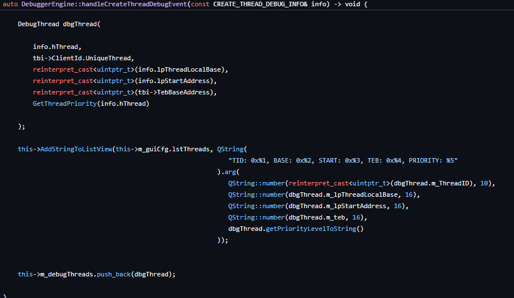Screen dimensions: 514x298
Task: Click the handleCreateThreadDebugEvent function name
Action: (x=134, y=4)
